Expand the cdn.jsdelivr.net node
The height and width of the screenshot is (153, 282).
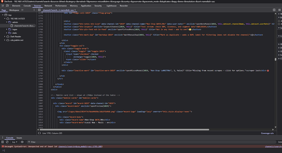coord(5,40)
